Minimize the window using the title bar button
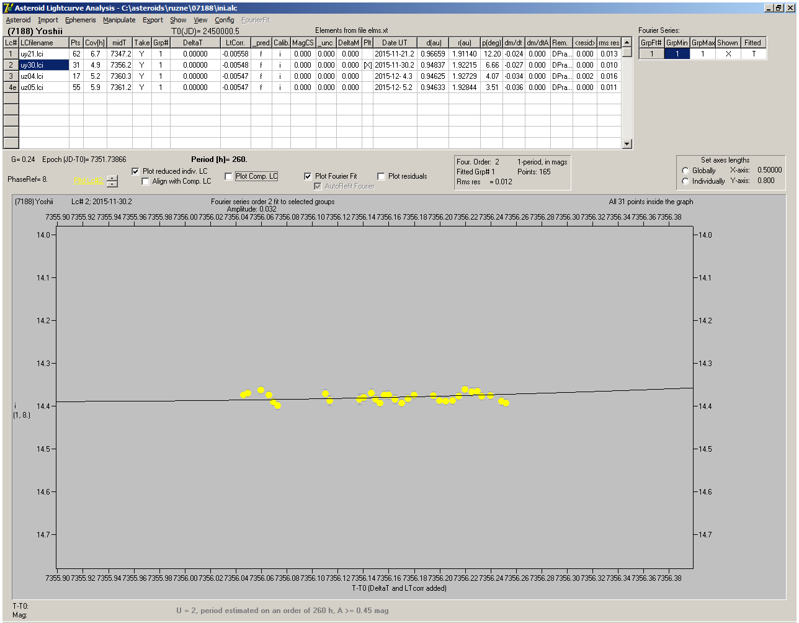Screen dimensions: 799x623 (769, 8)
